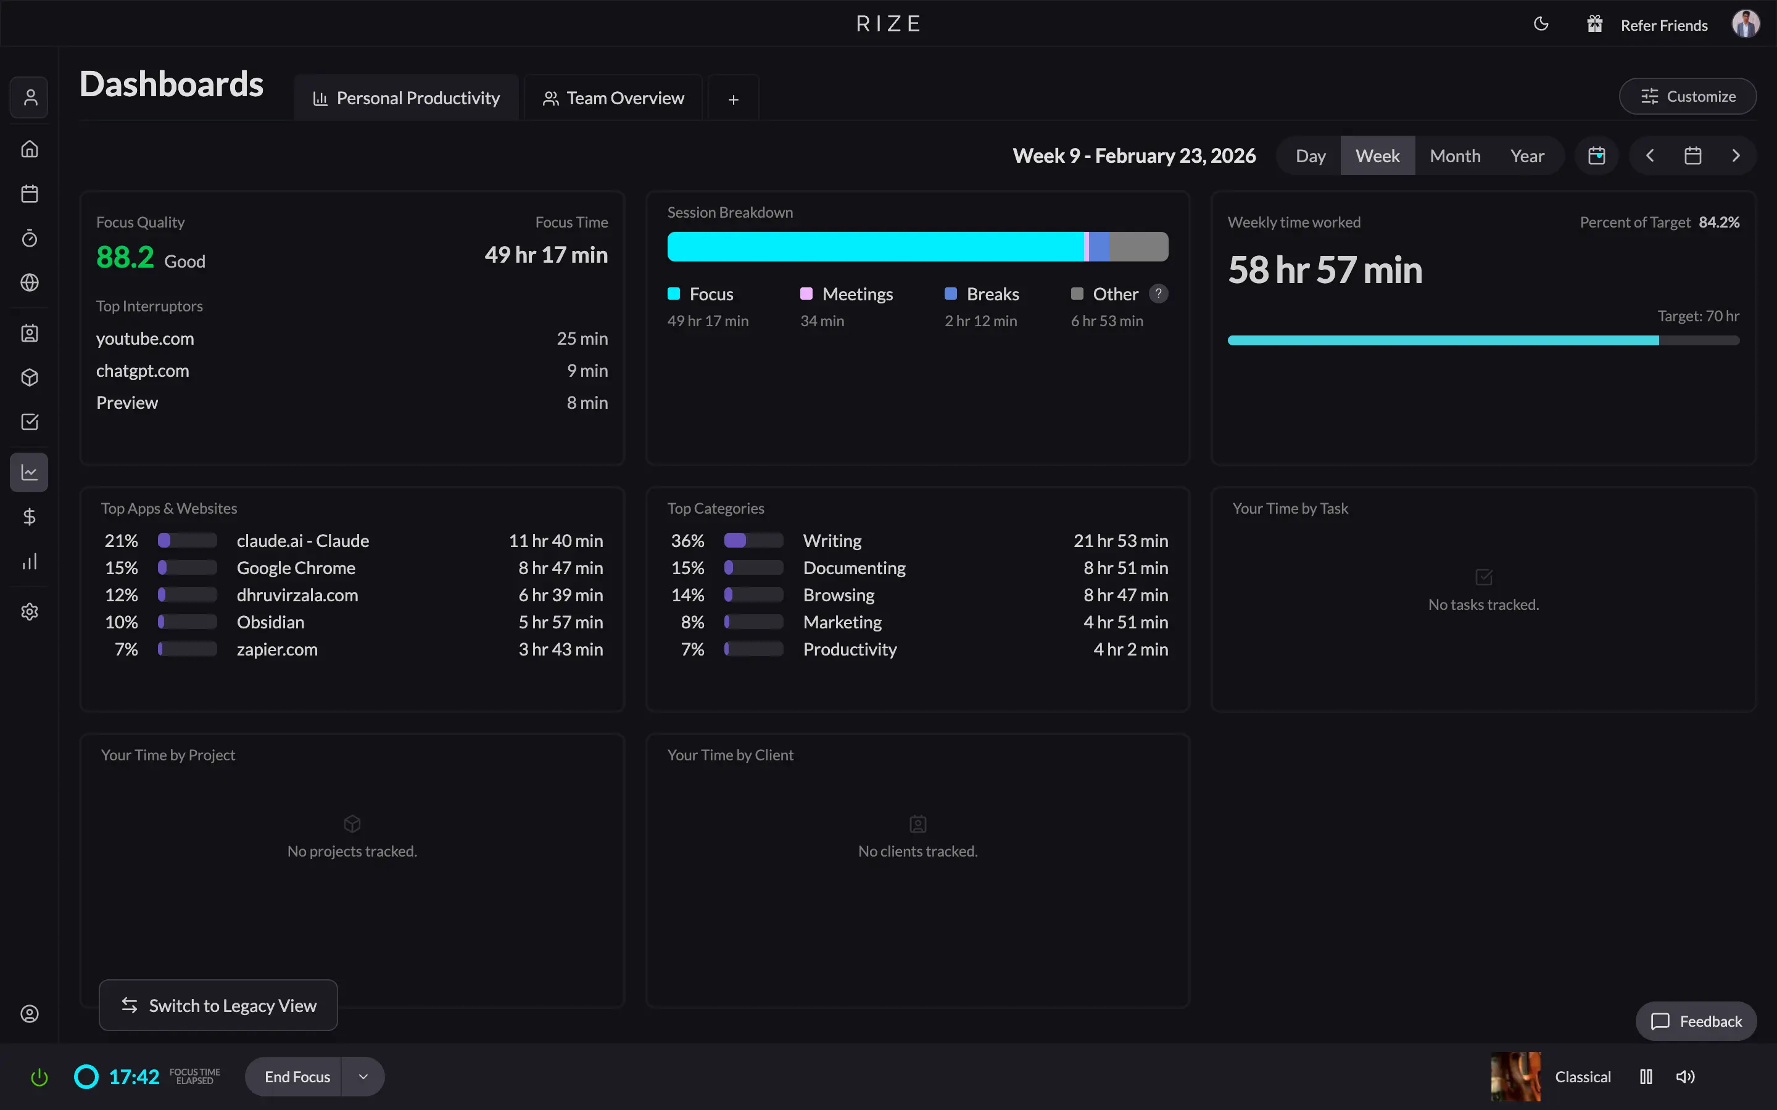The image size is (1777, 1110).
Task: Open the date picker beside Year button
Action: pyautogui.click(x=1596, y=155)
